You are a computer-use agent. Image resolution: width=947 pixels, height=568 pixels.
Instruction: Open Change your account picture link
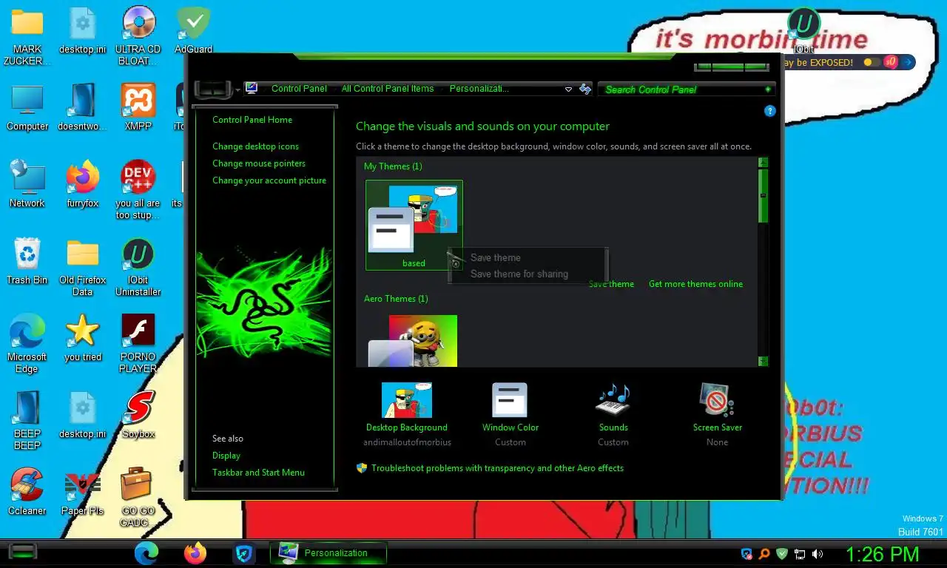269,180
